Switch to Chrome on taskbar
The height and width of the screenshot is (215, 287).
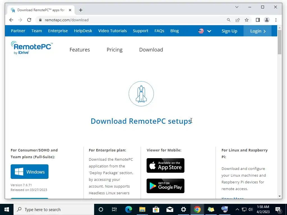[197, 209]
